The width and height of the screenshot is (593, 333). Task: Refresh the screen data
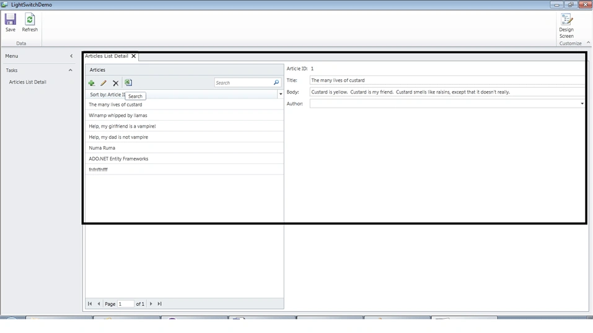coord(30,22)
